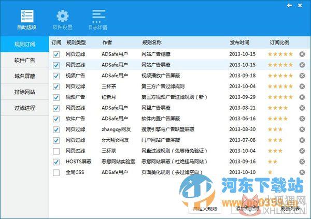Click the 订阅 column header
The image size is (311, 219).
56,42
